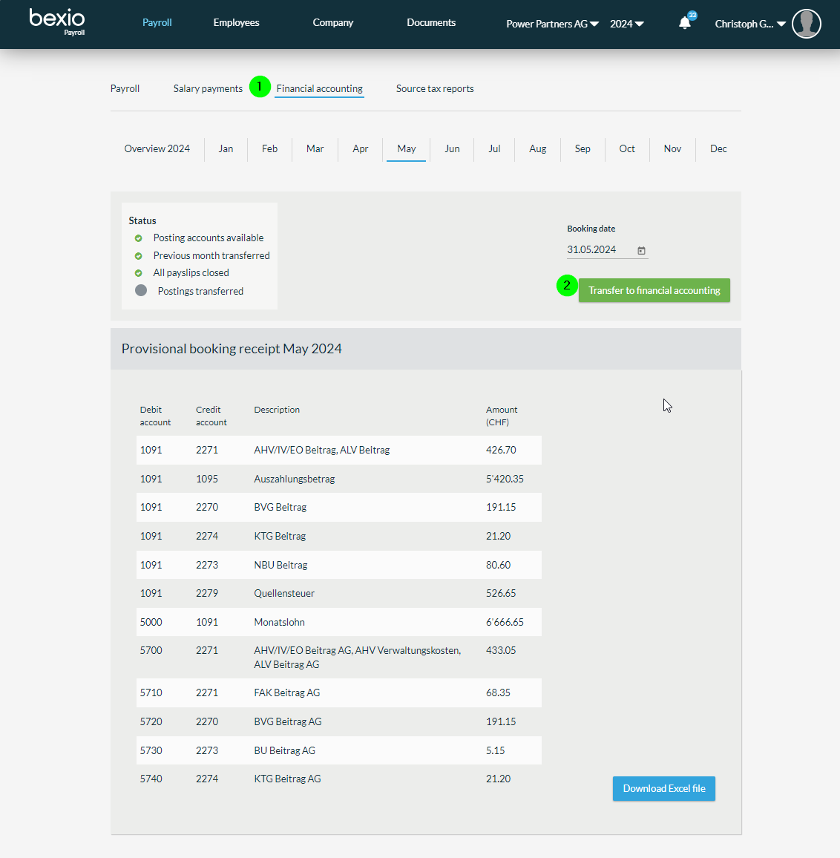840x858 pixels.
Task: Open the Power Partners AG company dropdown
Action: coord(552,24)
